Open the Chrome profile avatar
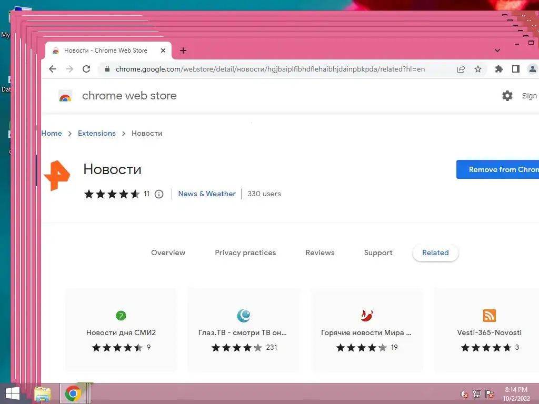539x404 pixels. point(532,69)
